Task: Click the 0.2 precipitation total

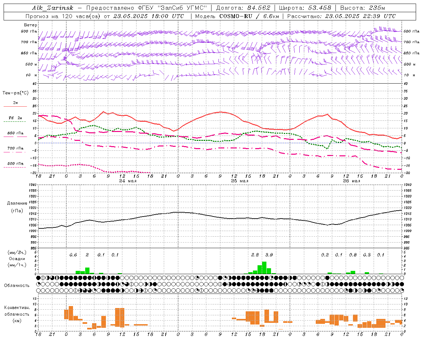Action: 325,255
